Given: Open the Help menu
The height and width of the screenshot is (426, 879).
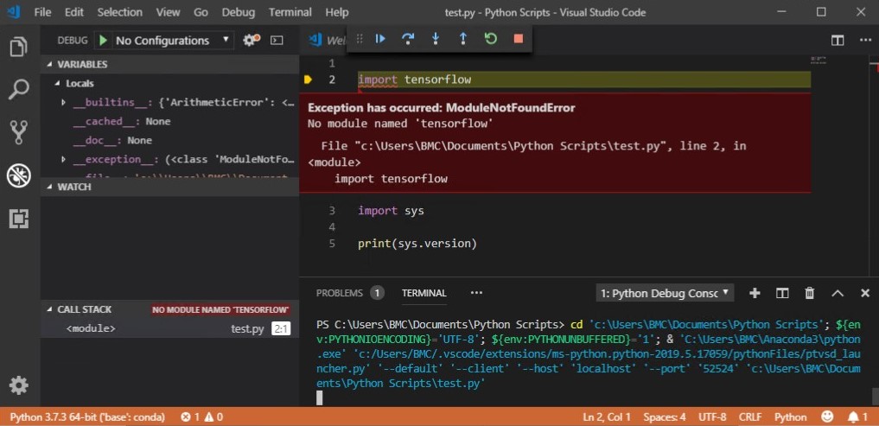Looking at the screenshot, I should click(x=337, y=12).
